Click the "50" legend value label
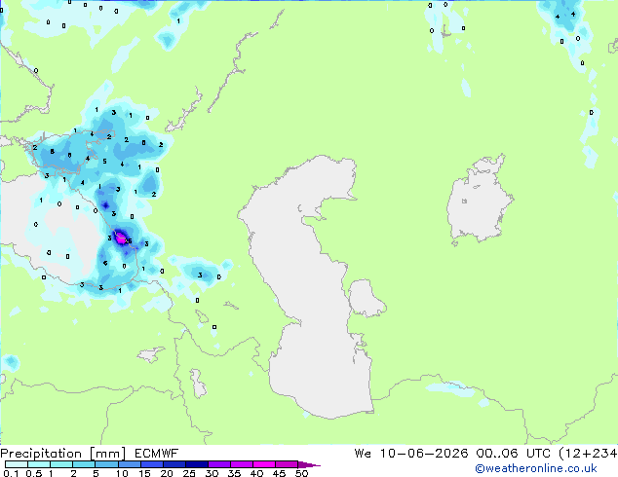618x477 pixels. pyautogui.click(x=302, y=473)
